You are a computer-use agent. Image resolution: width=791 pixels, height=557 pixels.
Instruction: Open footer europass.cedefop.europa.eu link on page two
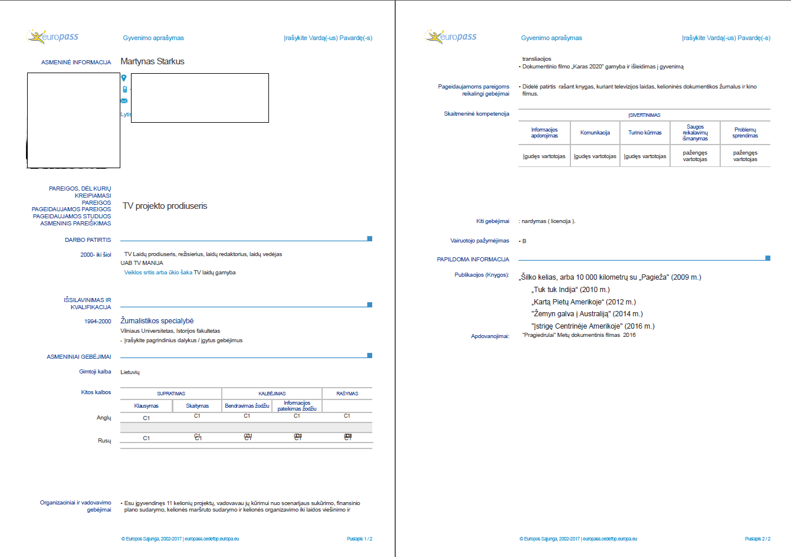(610, 539)
